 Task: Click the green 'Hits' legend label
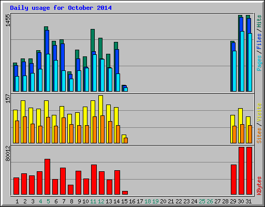(259, 21)
